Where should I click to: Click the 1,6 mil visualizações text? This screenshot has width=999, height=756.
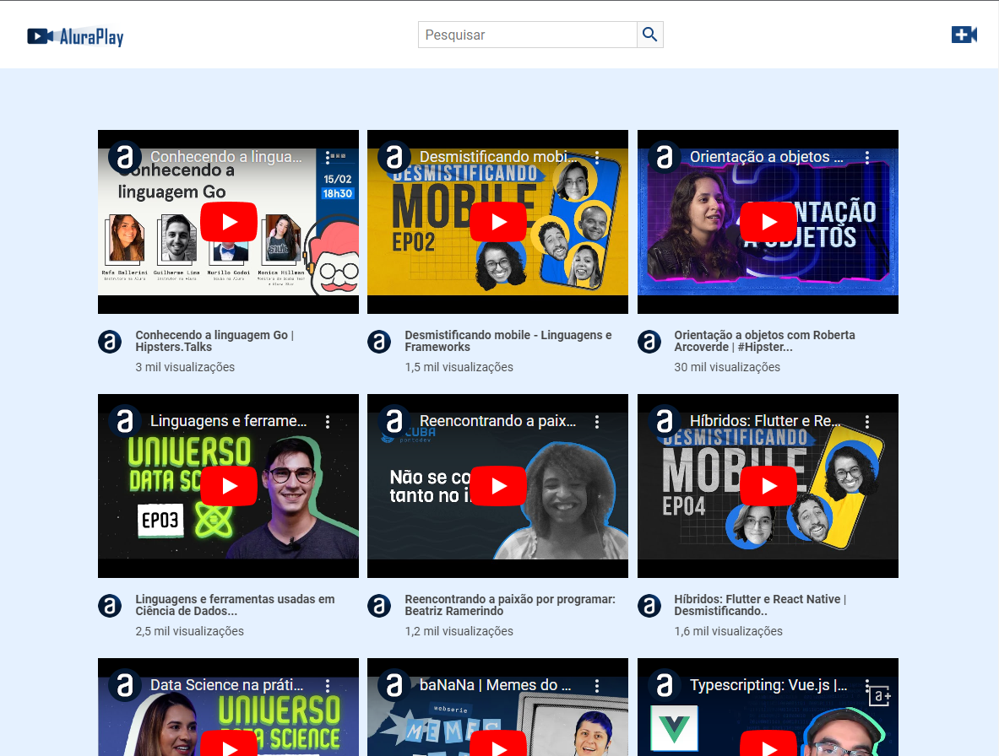click(x=728, y=631)
